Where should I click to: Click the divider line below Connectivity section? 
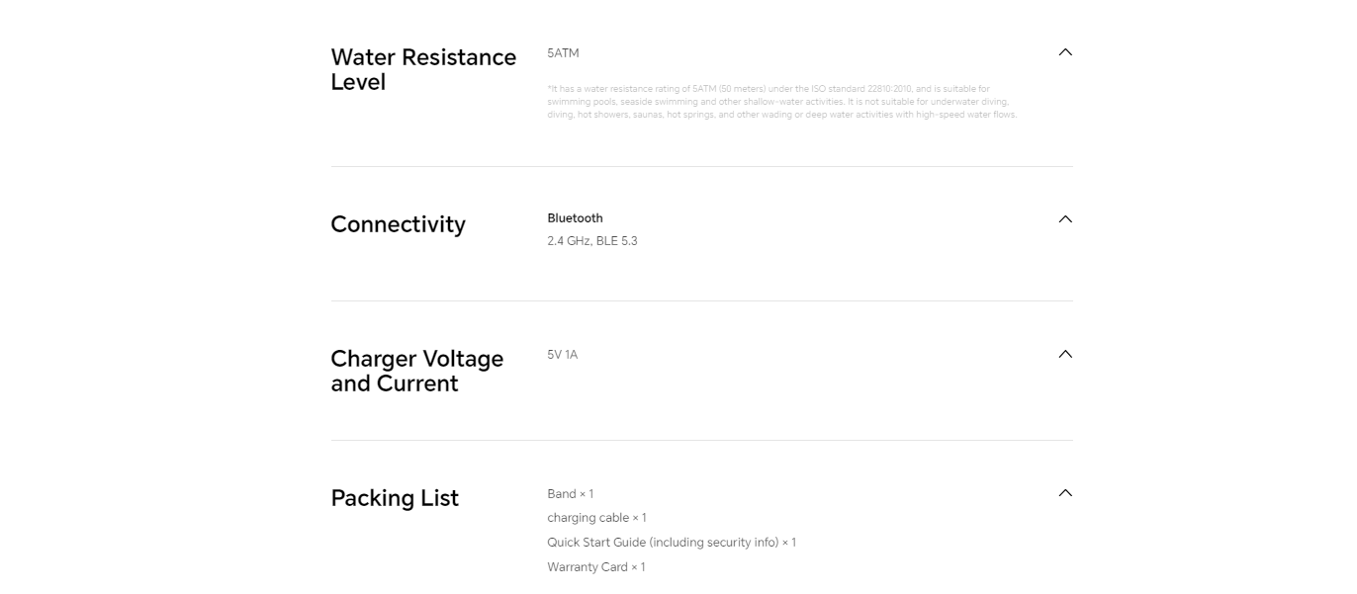click(701, 301)
